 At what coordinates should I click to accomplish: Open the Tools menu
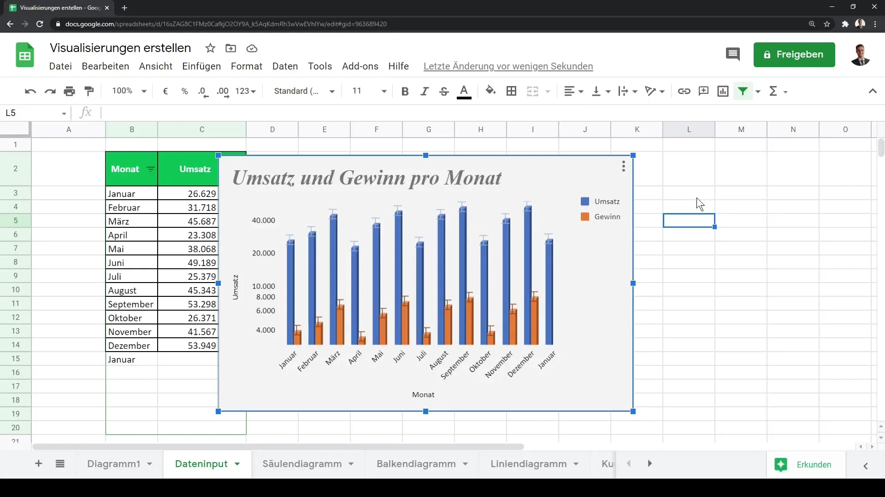320,66
